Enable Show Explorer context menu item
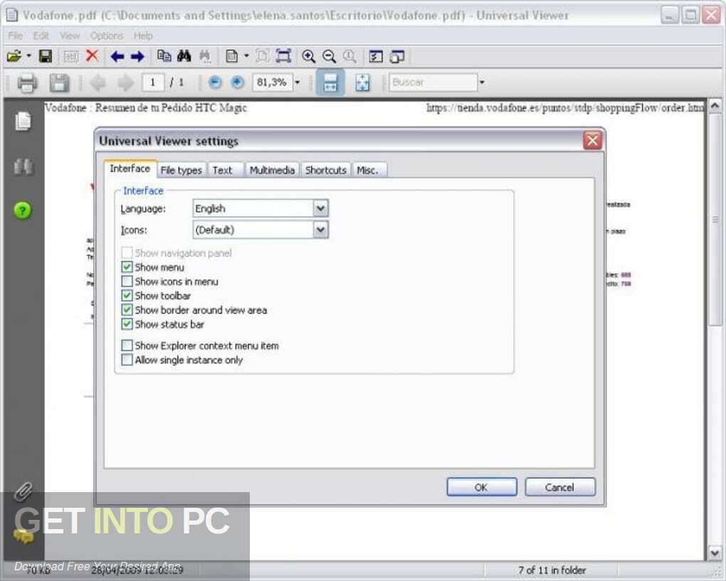This screenshot has width=726, height=581. pos(127,346)
